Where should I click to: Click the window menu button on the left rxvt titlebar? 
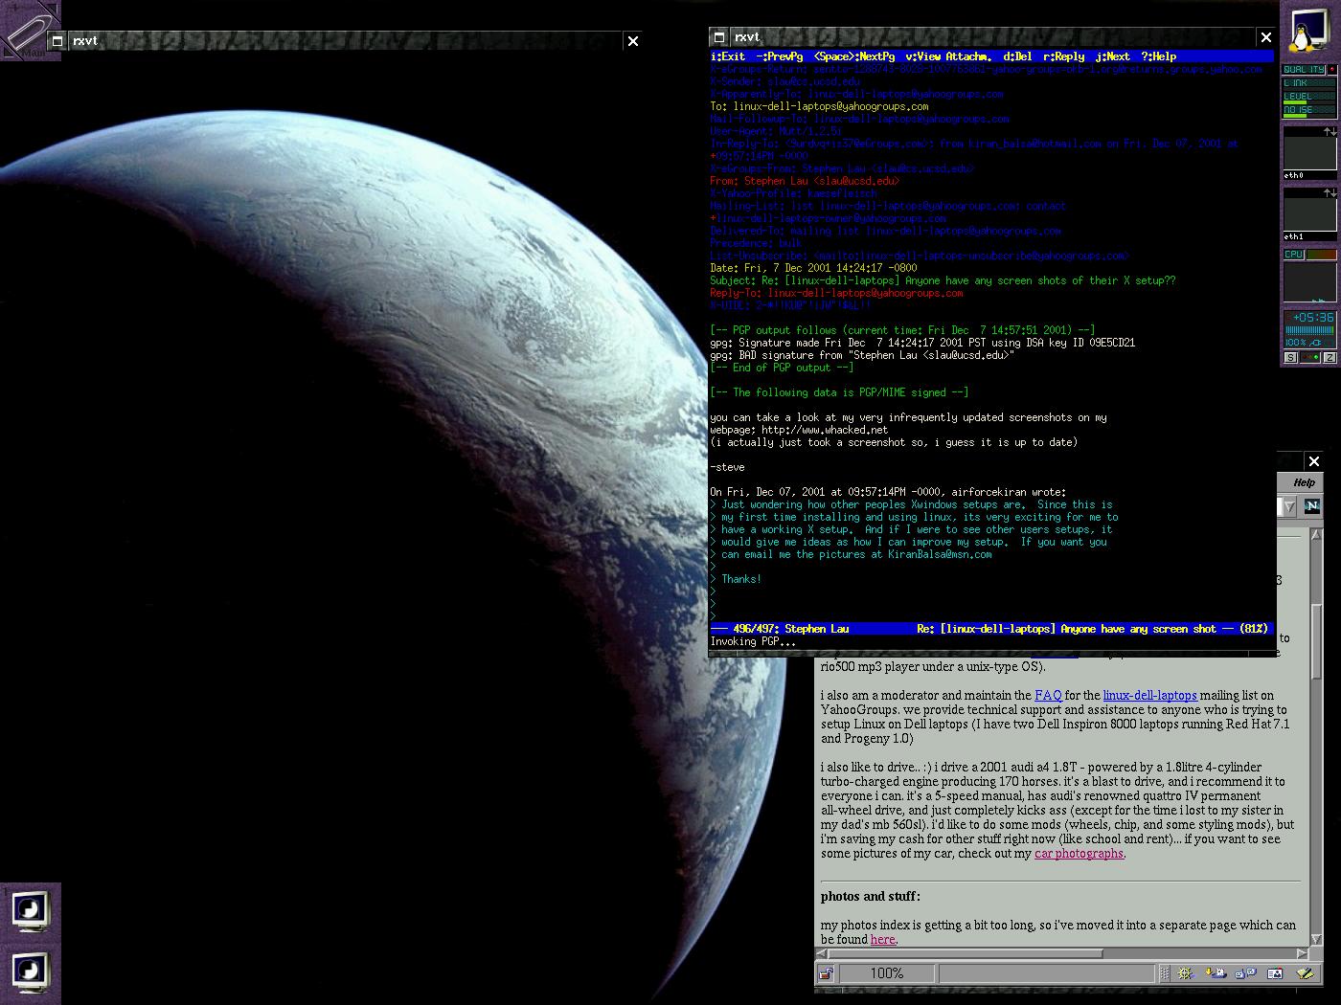coord(57,41)
